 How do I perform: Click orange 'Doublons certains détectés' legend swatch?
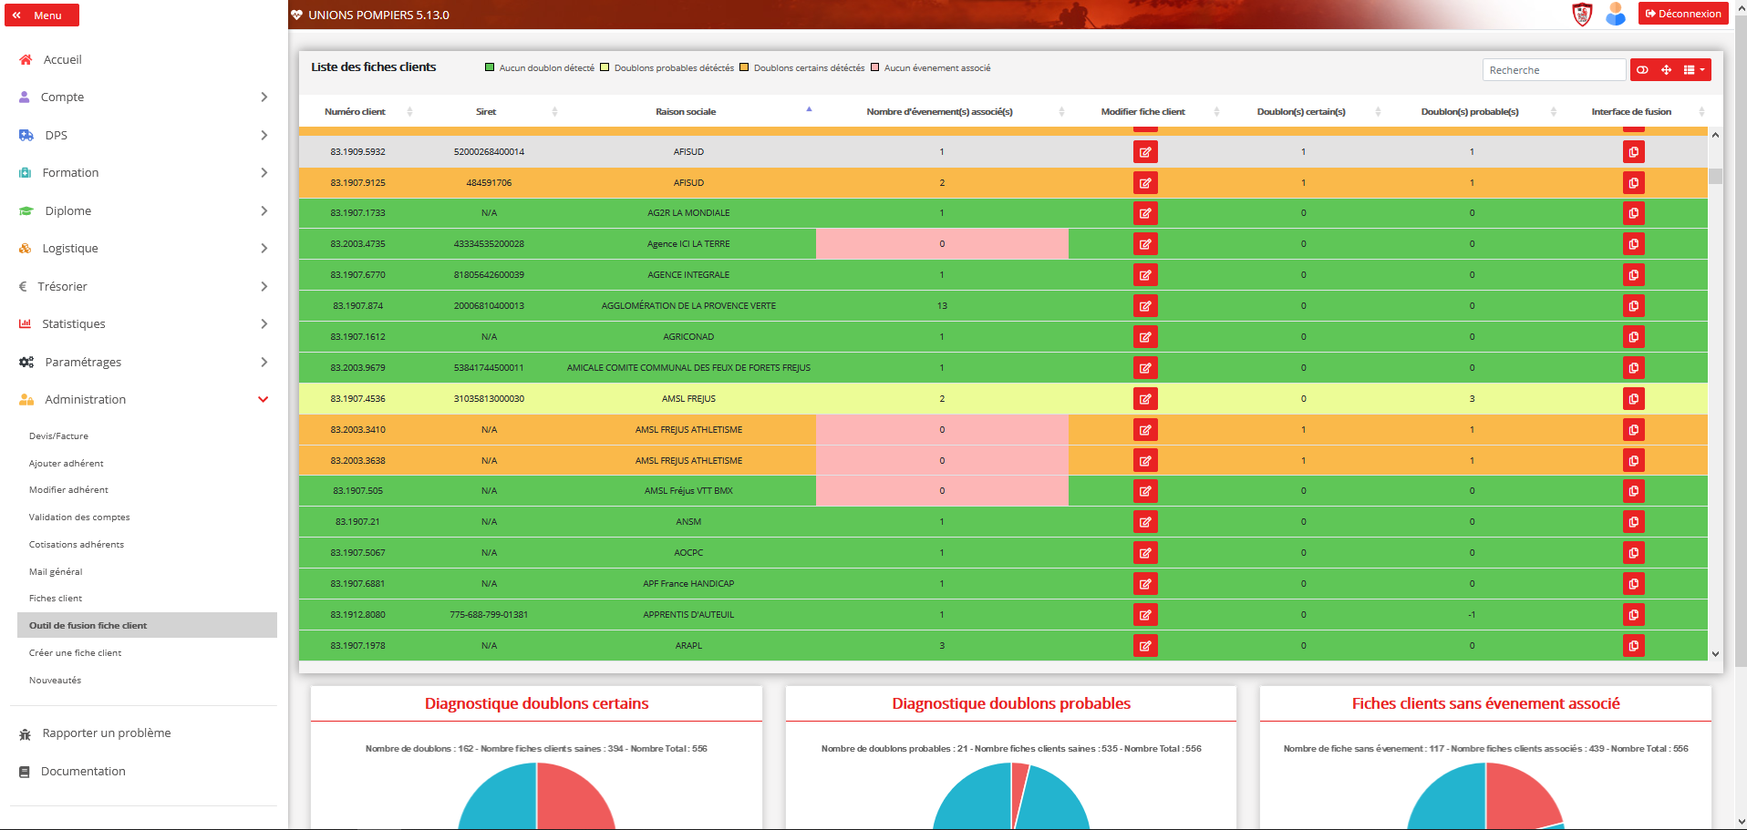point(744,67)
